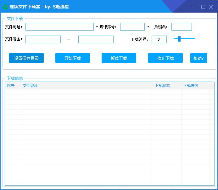
Task: Select the 后缀名 input box
Action: point(182,27)
